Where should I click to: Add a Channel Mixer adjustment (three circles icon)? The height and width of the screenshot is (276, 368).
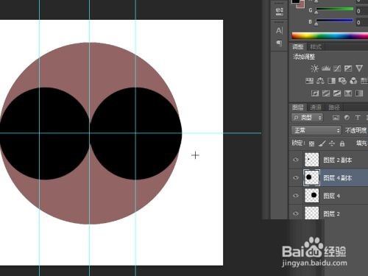point(353,81)
